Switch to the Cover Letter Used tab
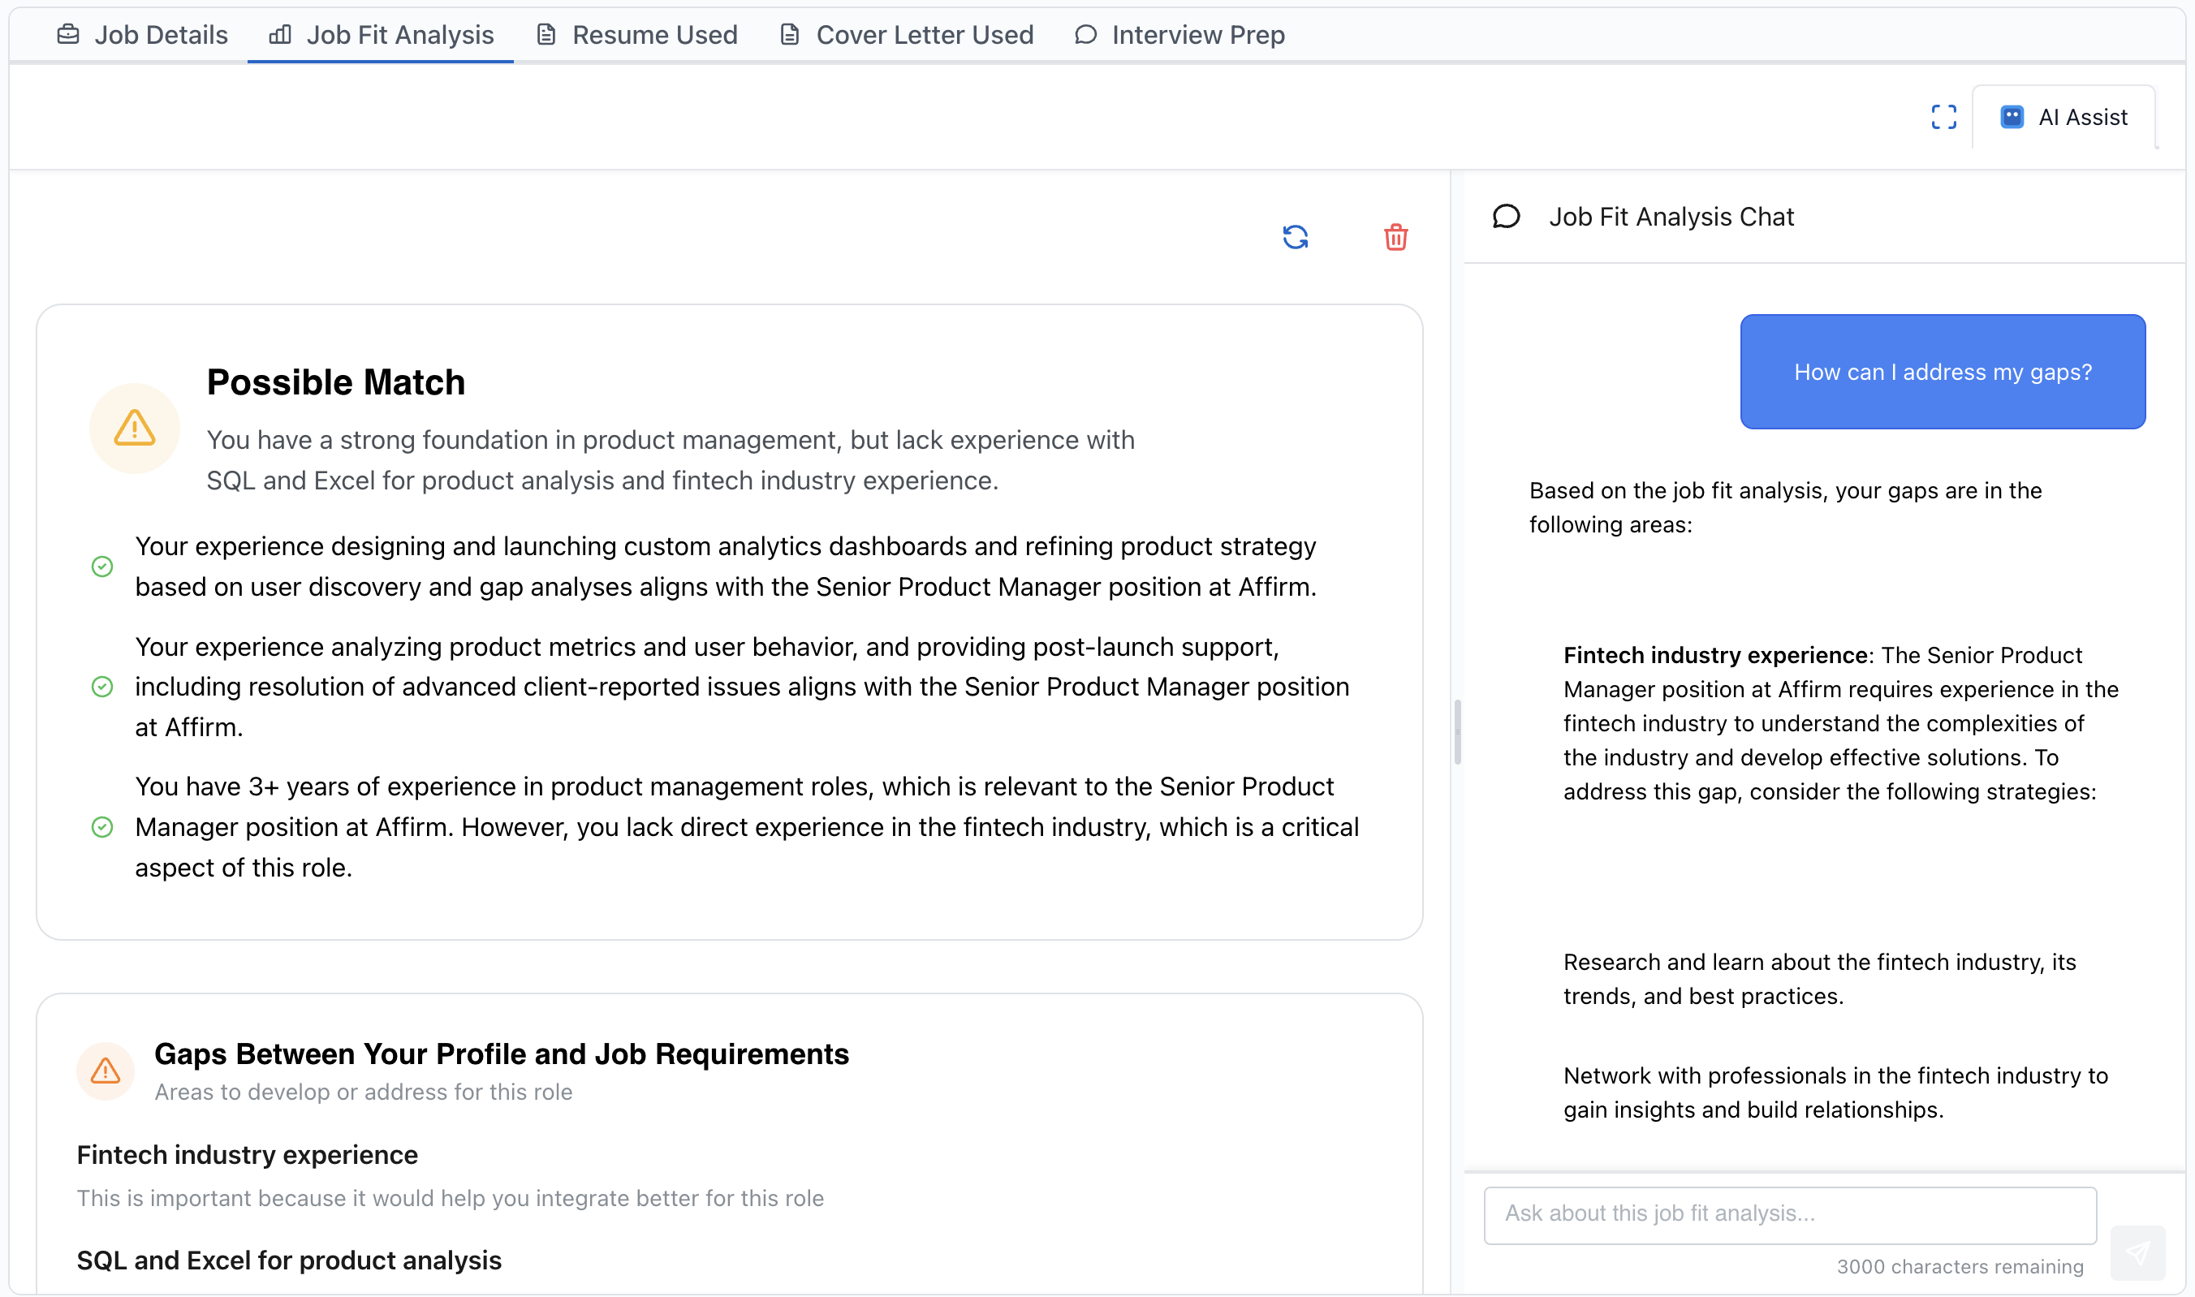The height and width of the screenshot is (1297, 2195). tap(906, 35)
